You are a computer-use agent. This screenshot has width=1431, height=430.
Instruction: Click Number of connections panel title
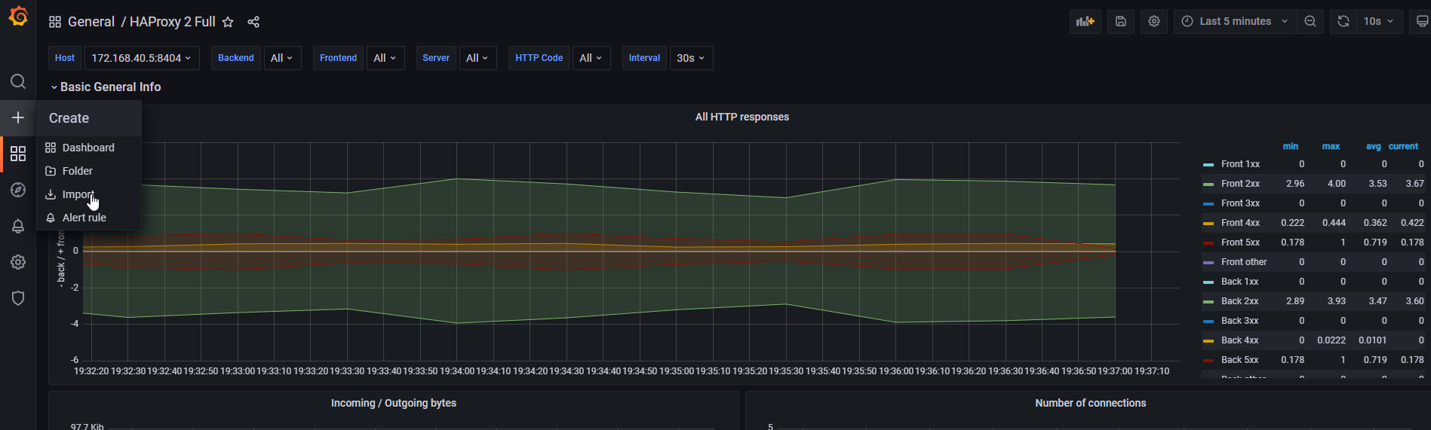(1091, 403)
